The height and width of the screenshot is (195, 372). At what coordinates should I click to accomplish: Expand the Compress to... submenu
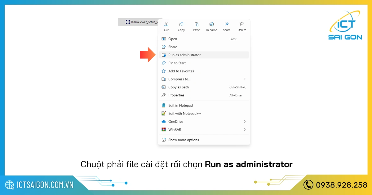point(204,79)
